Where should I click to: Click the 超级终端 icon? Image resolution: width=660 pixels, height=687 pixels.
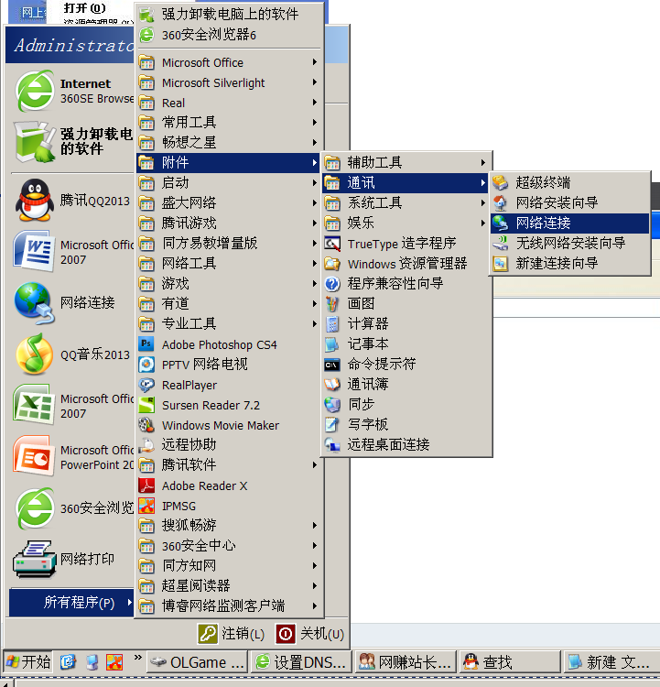point(500,182)
